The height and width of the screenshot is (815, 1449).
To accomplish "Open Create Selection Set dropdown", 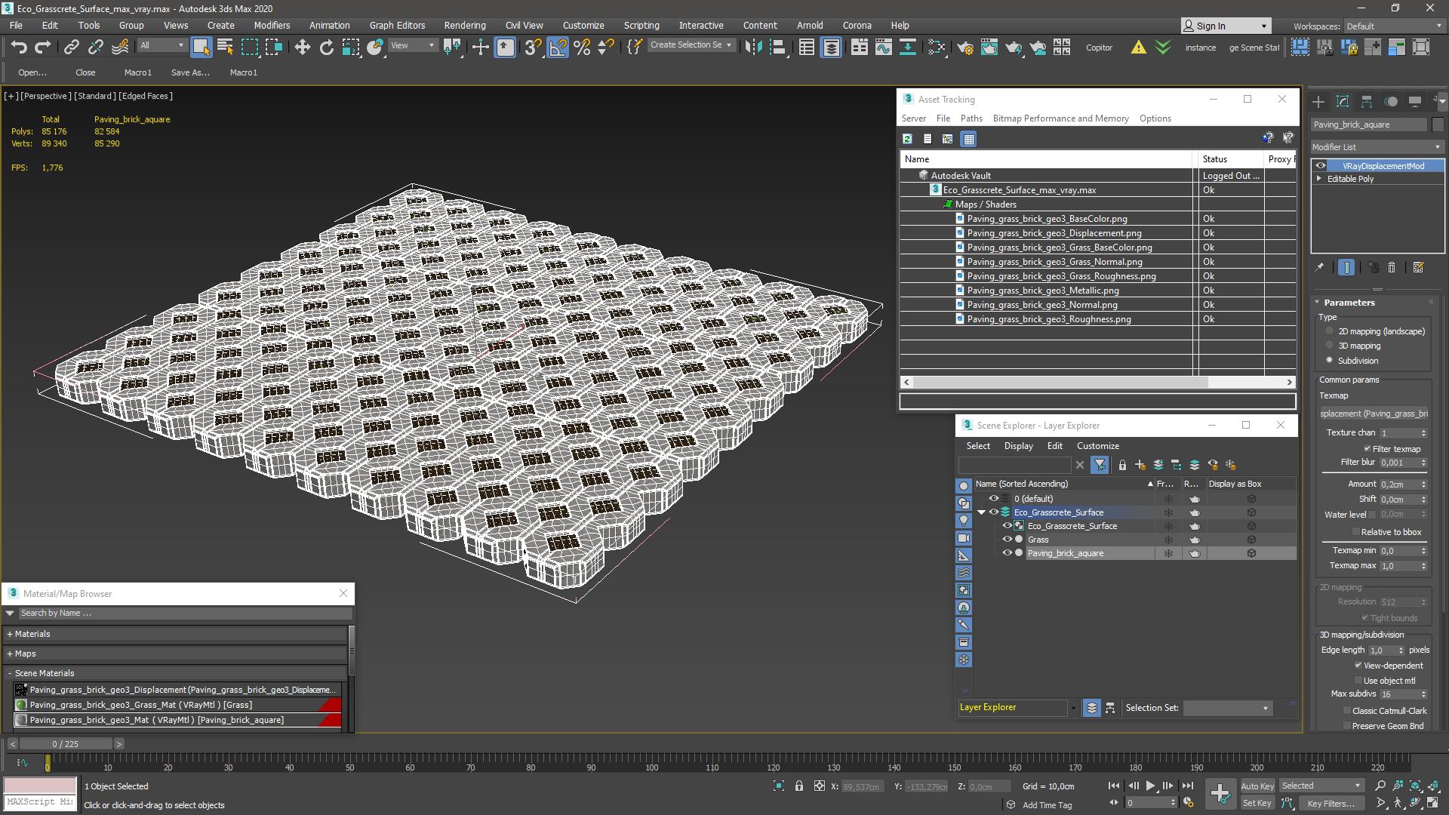I will [691, 45].
